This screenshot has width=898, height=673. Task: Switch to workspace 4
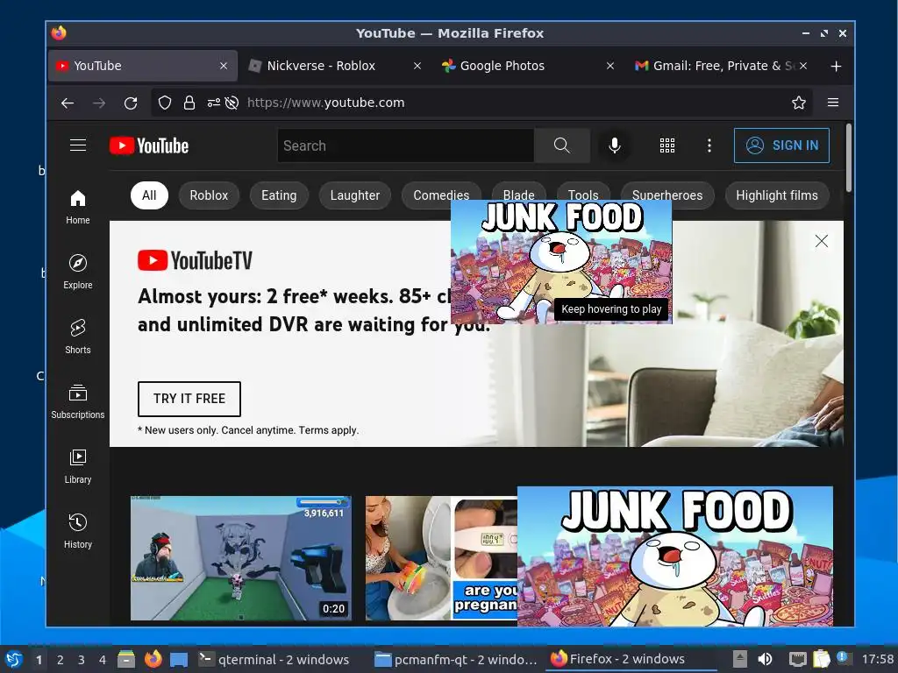coord(103,660)
